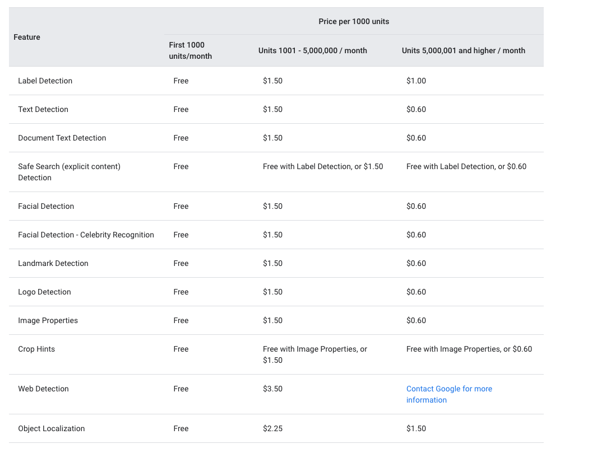Click the $1.50 price in Text Detection row

272,109
